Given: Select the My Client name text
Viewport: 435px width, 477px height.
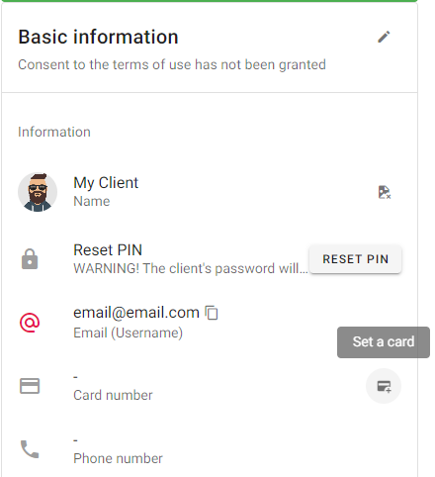Looking at the screenshot, I should [106, 183].
